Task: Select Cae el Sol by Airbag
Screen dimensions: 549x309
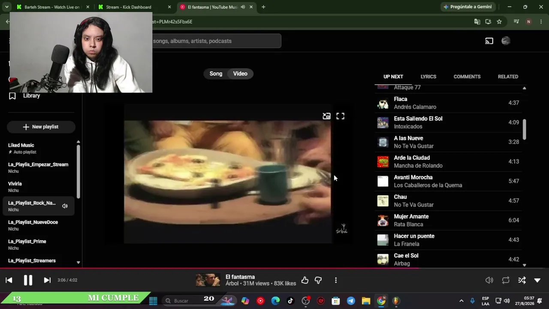Action: [448, 259]
